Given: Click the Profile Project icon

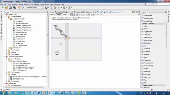Looking at the screenshot, I should [x=69, y=8].
